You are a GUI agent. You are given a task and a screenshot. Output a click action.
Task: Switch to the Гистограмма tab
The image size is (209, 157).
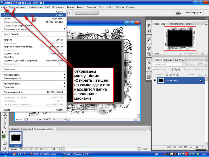pos(177,24)
